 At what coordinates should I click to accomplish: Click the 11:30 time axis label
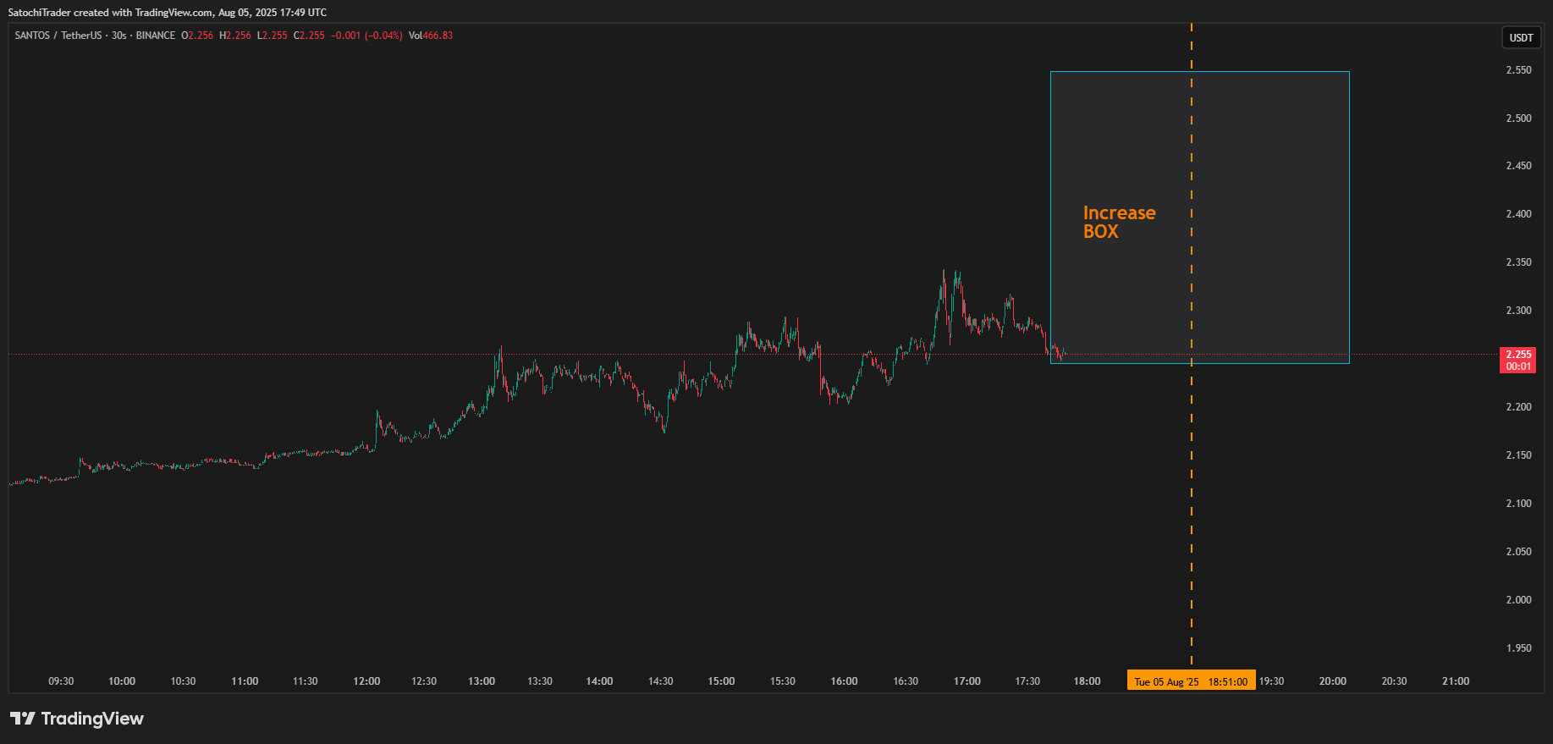point(306,681)
